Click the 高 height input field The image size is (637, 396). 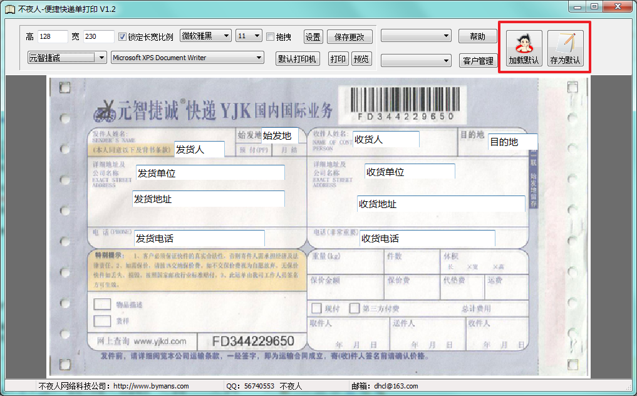pyautogui.click(x=53, y=36)
